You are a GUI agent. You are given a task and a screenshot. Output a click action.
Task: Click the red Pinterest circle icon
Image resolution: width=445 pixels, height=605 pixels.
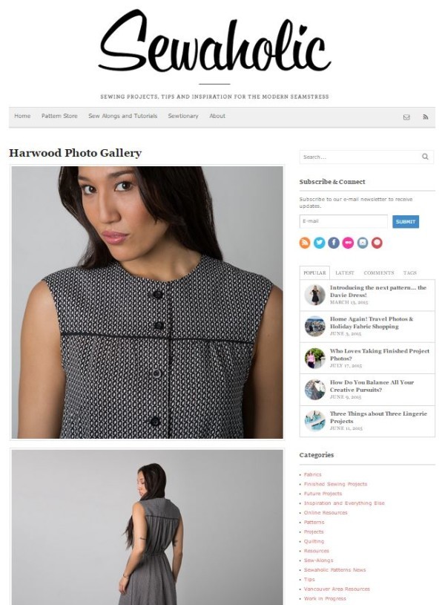[x=377, y=243]
